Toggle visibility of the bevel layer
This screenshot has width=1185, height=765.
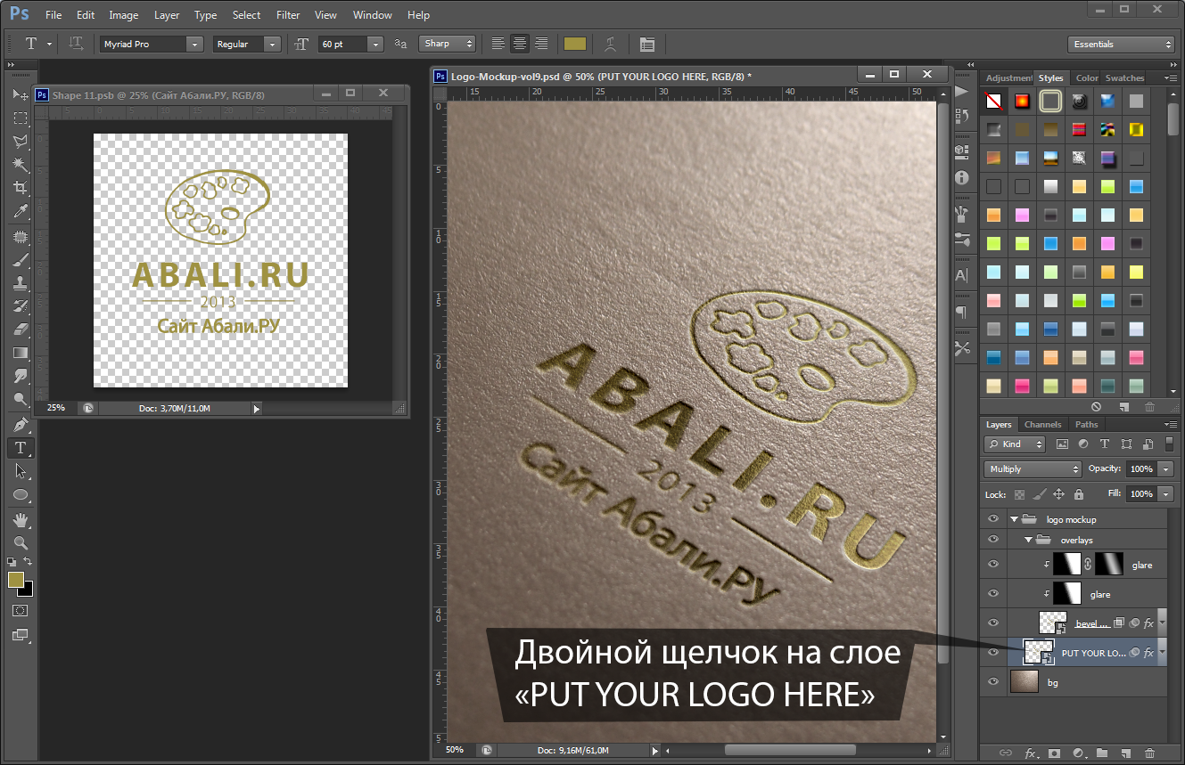993,623
